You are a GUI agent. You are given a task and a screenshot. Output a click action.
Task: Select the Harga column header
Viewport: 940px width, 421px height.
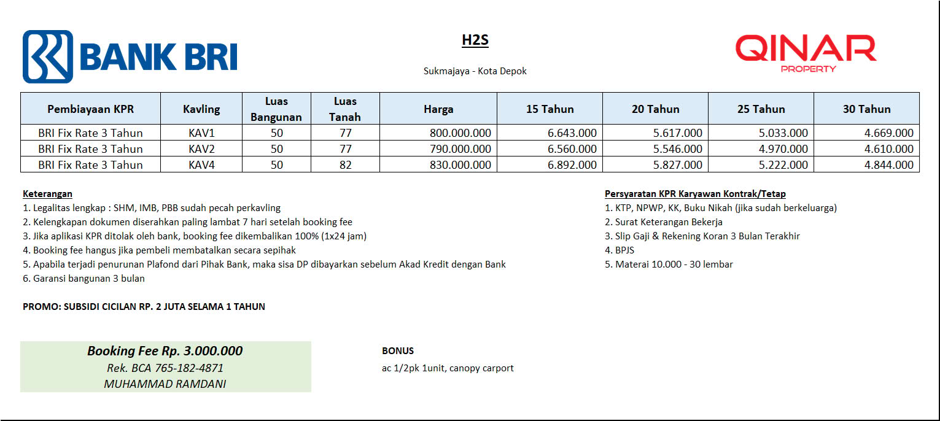tap(438, 109)
